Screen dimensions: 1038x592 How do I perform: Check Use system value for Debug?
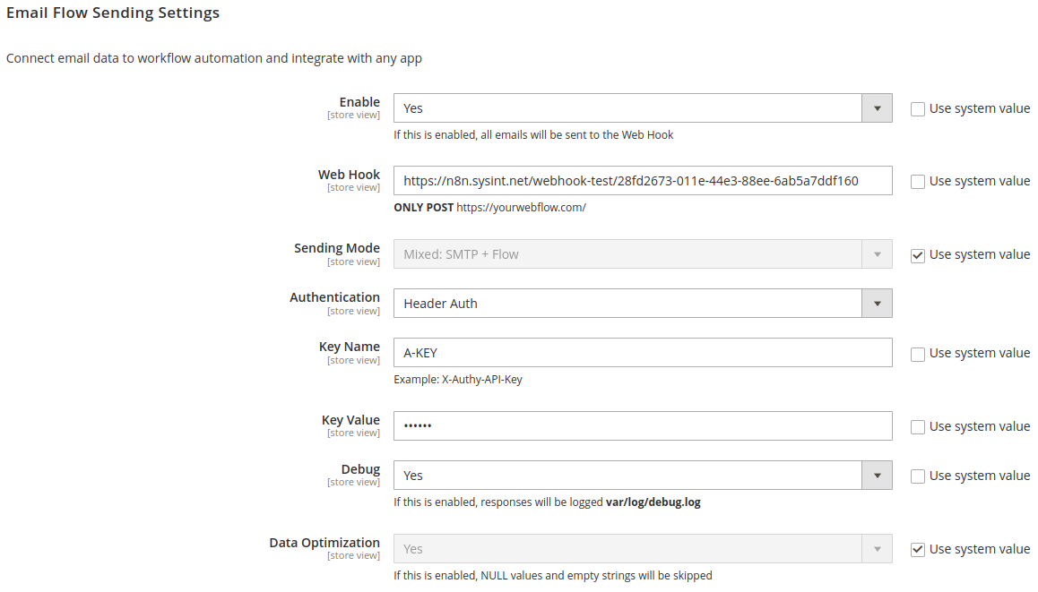918,476
